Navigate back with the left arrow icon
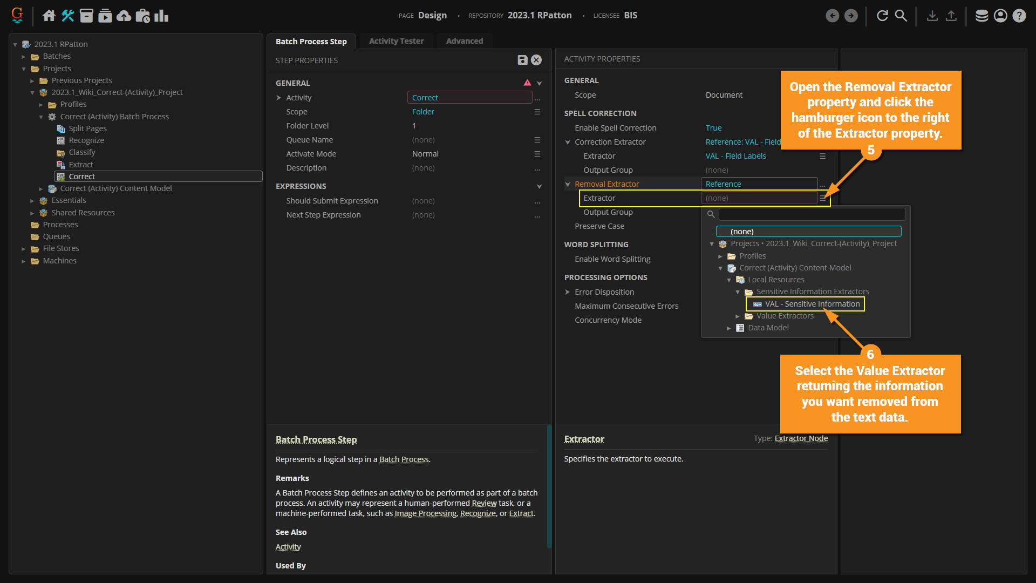This screenshot has height=583, width=1036. tap(832, 16)
